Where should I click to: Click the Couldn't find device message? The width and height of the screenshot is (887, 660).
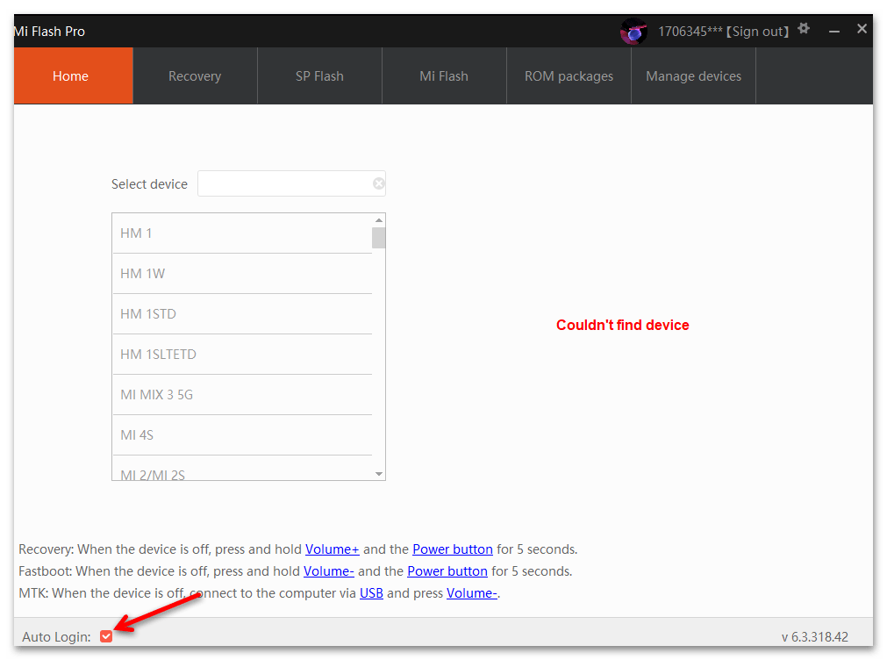(622, 325)
